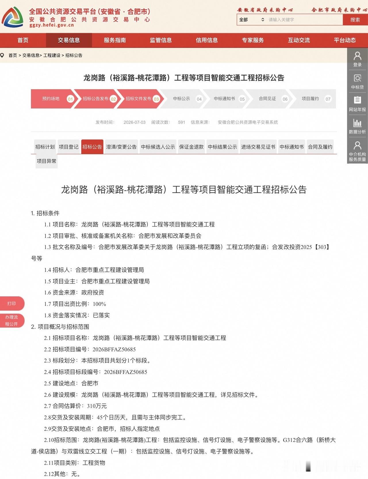Click the 办理流程公开 button
368x479 pixels.
coord(12,320)
